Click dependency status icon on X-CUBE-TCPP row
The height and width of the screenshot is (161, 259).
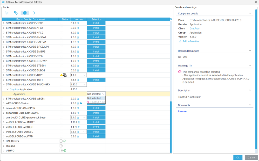click(65, 75)
